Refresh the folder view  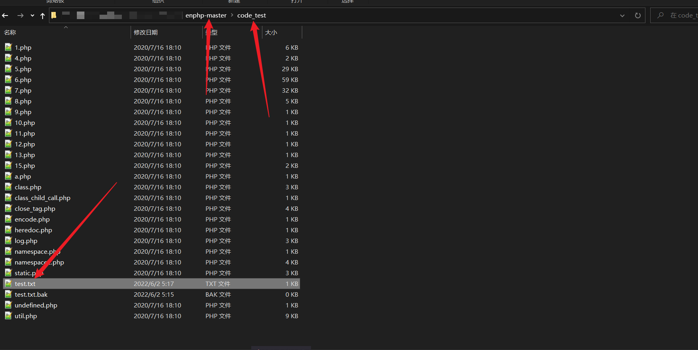638,16
